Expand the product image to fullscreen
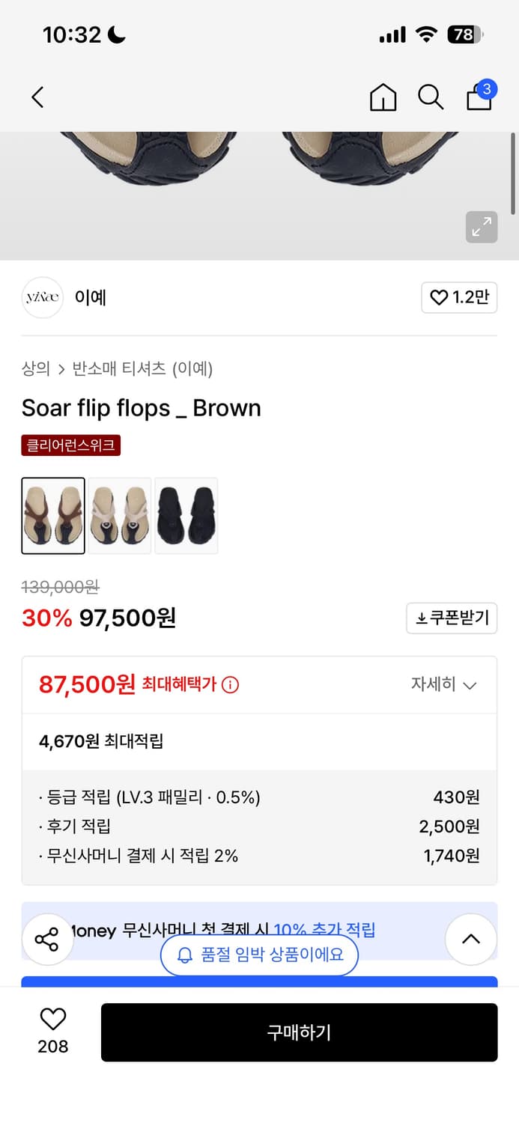This screenshot has height=1123, width=519. [x=482, y=227]
